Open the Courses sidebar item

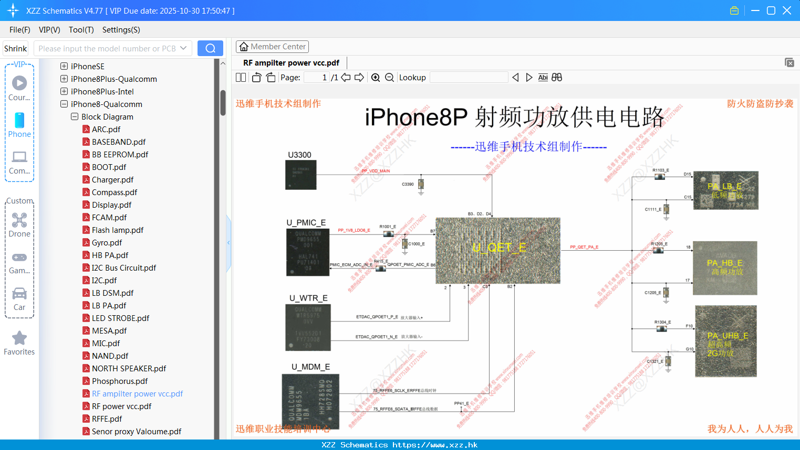19,88
